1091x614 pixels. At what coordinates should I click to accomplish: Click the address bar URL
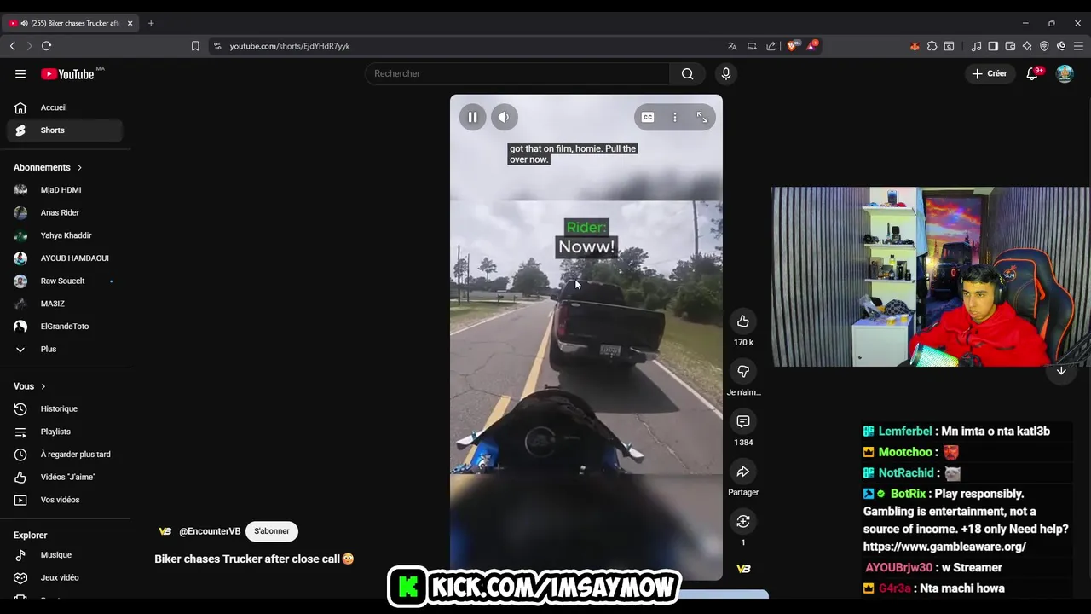point(290,46)
